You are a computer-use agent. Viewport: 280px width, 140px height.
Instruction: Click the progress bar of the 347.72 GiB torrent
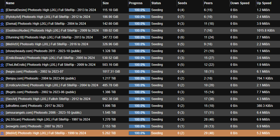pos(139,37)
